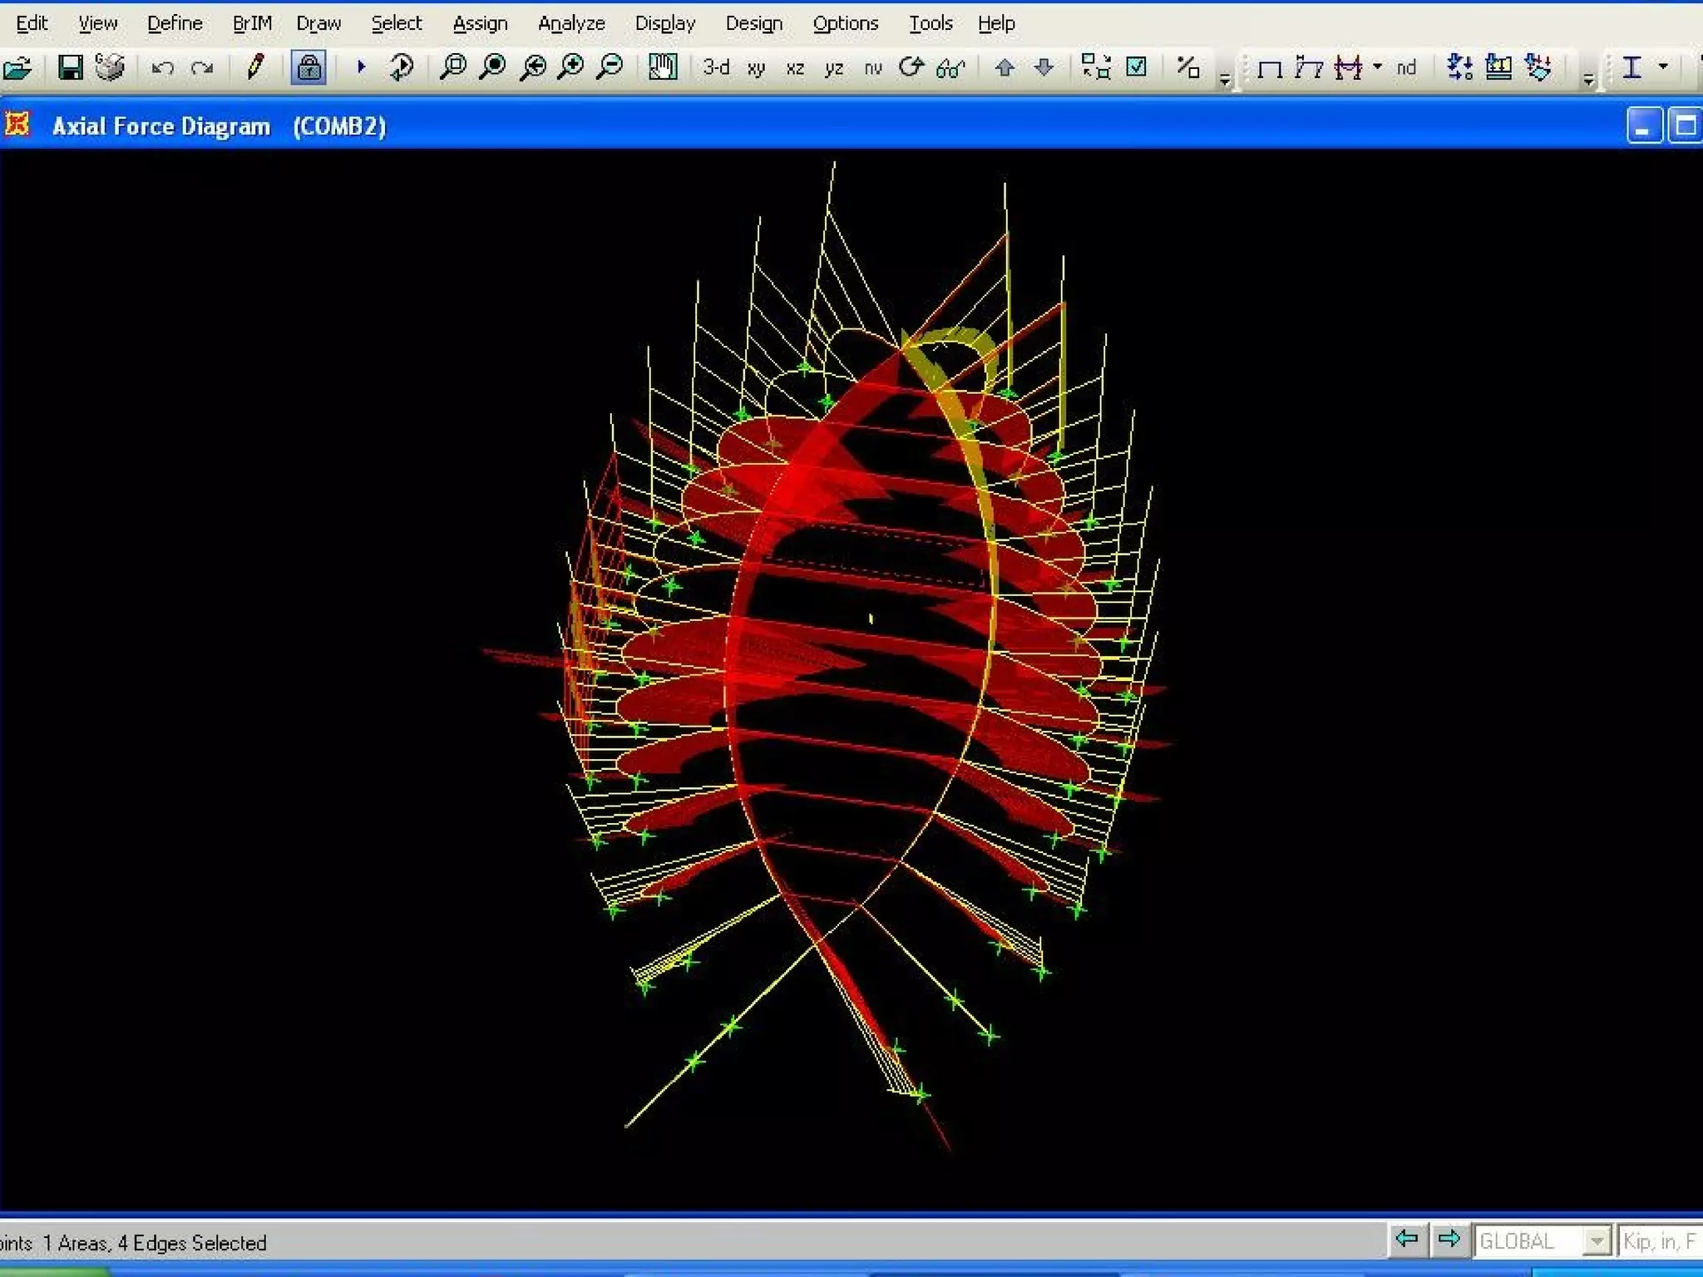Click Show Undeformed Shape icon
Image resolution: width=1703 pixels, height=1277 pixels.
tap(1269, 68)
